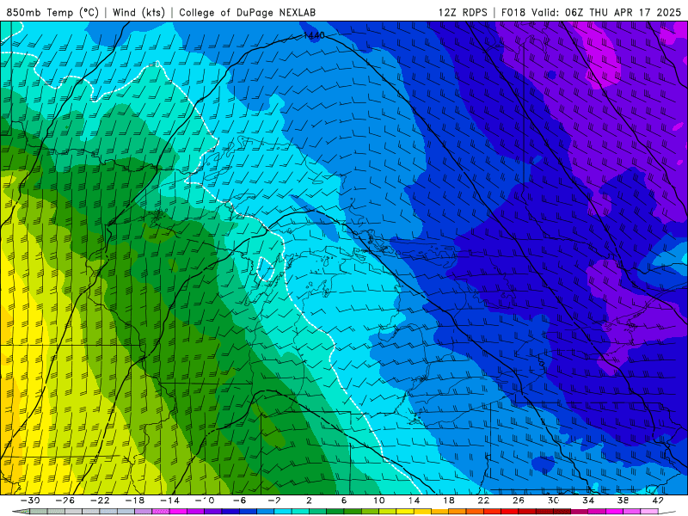Viewport: 688px width, 516px height.
Task: Click the "10" colorbar scale label
Action: (x=379, y=501)
